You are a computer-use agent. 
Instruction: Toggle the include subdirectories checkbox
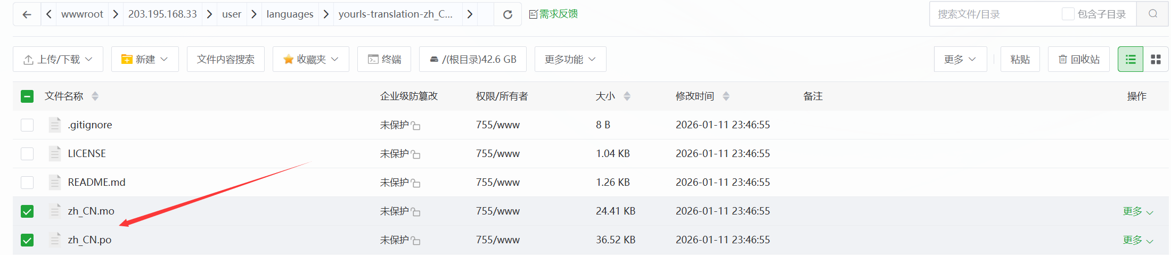1068,14
